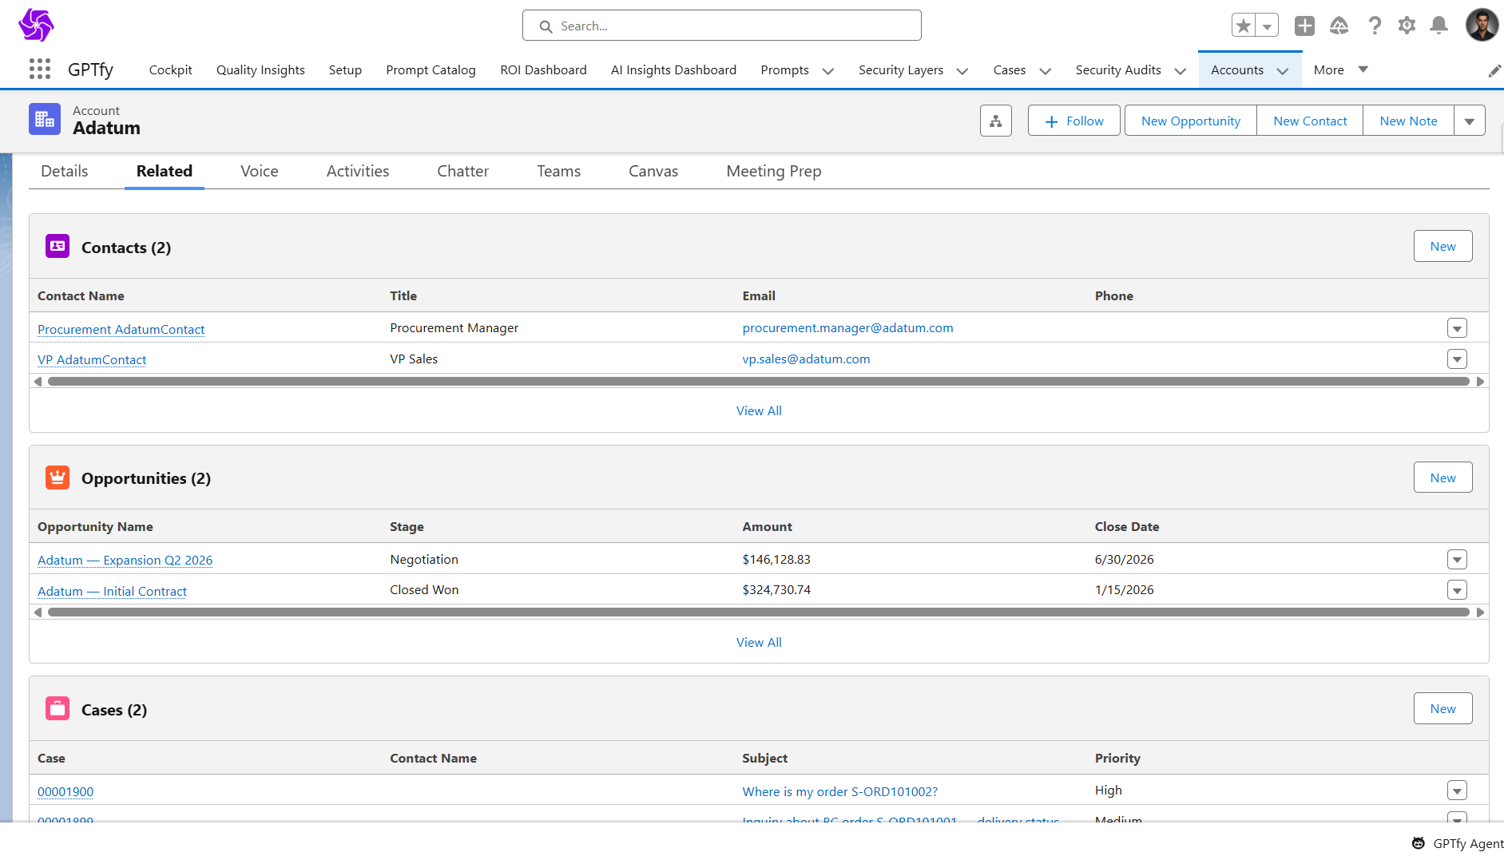
Task: Open the global actions plus icon
Action: 1304,26
